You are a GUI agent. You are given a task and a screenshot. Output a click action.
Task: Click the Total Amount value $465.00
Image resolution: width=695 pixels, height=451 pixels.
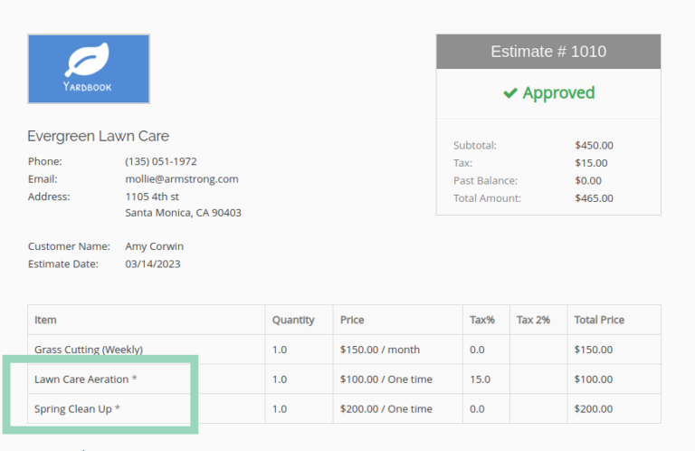coord(594,198)
